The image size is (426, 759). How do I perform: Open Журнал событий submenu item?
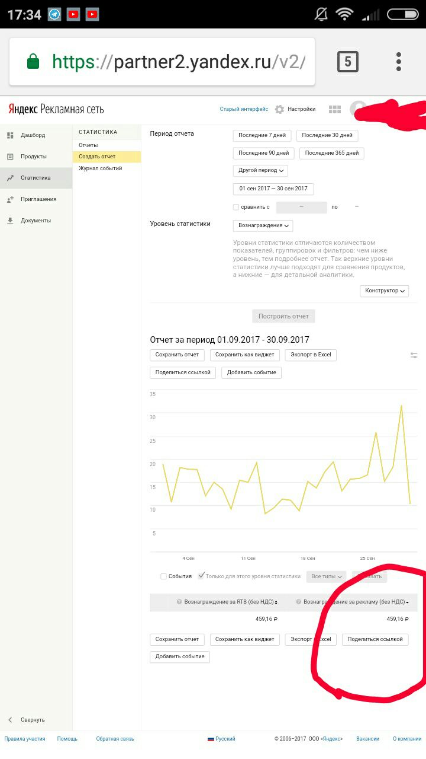click(x=101, y=168)
